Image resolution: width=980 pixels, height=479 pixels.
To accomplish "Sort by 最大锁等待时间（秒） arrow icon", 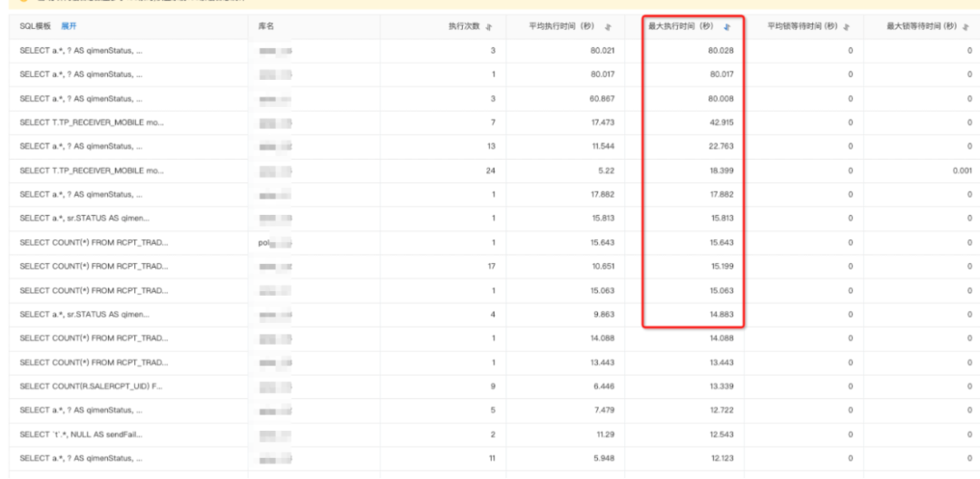I will 967,27.
